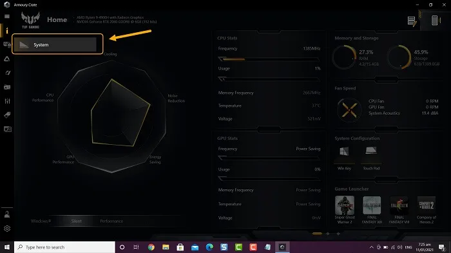Image resolution: width=451 pixels, height=253 pixels.
Task: Click the RAM usage ring gauge
Action: click(x=344, y=57)
